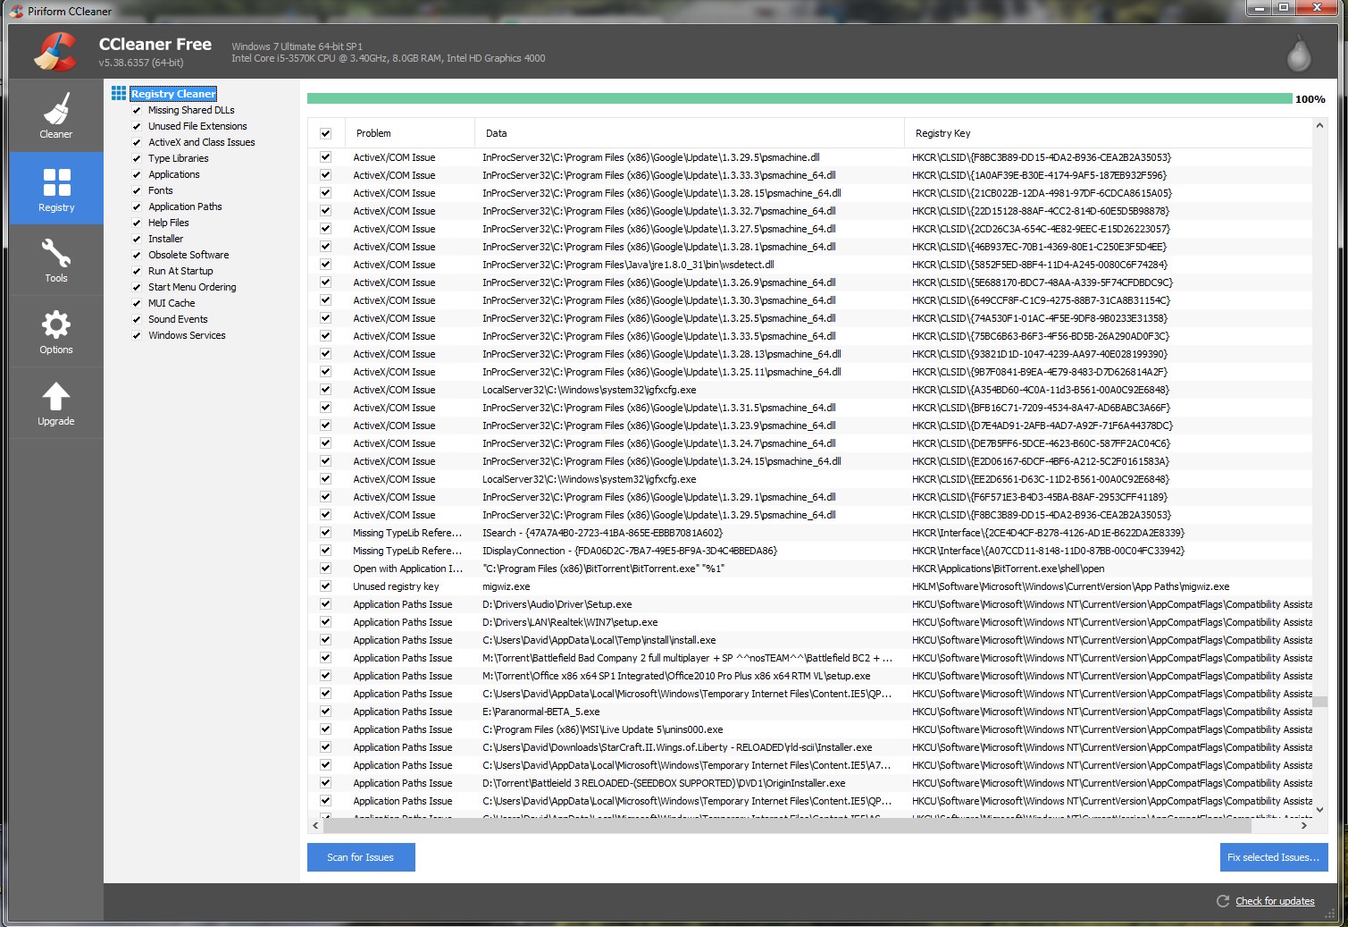The width and height of the screenshot is (1348, 927).
Task: Uncheck the ISearch Missing TypeLib row checkbox
Action: (x=325, y=533)
